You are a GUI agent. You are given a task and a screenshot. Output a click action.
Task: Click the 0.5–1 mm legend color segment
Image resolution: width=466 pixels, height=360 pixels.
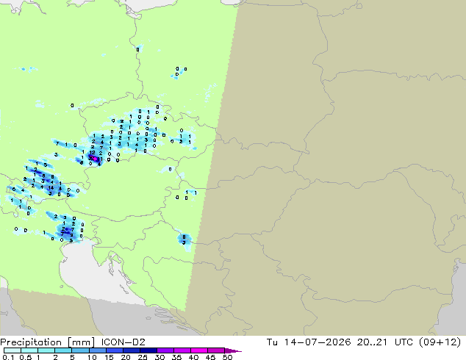pyautogui.click(x=29, y=350)
